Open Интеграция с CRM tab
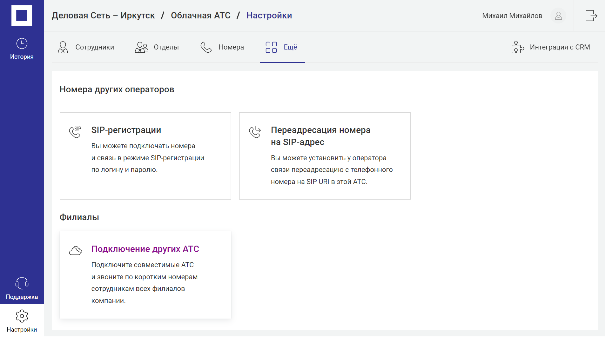Screen dimensions: 606x337 [x=551, y=47]
